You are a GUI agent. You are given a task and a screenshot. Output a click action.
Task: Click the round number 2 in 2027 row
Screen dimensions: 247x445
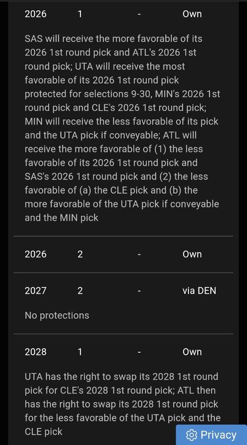point(80,291)
